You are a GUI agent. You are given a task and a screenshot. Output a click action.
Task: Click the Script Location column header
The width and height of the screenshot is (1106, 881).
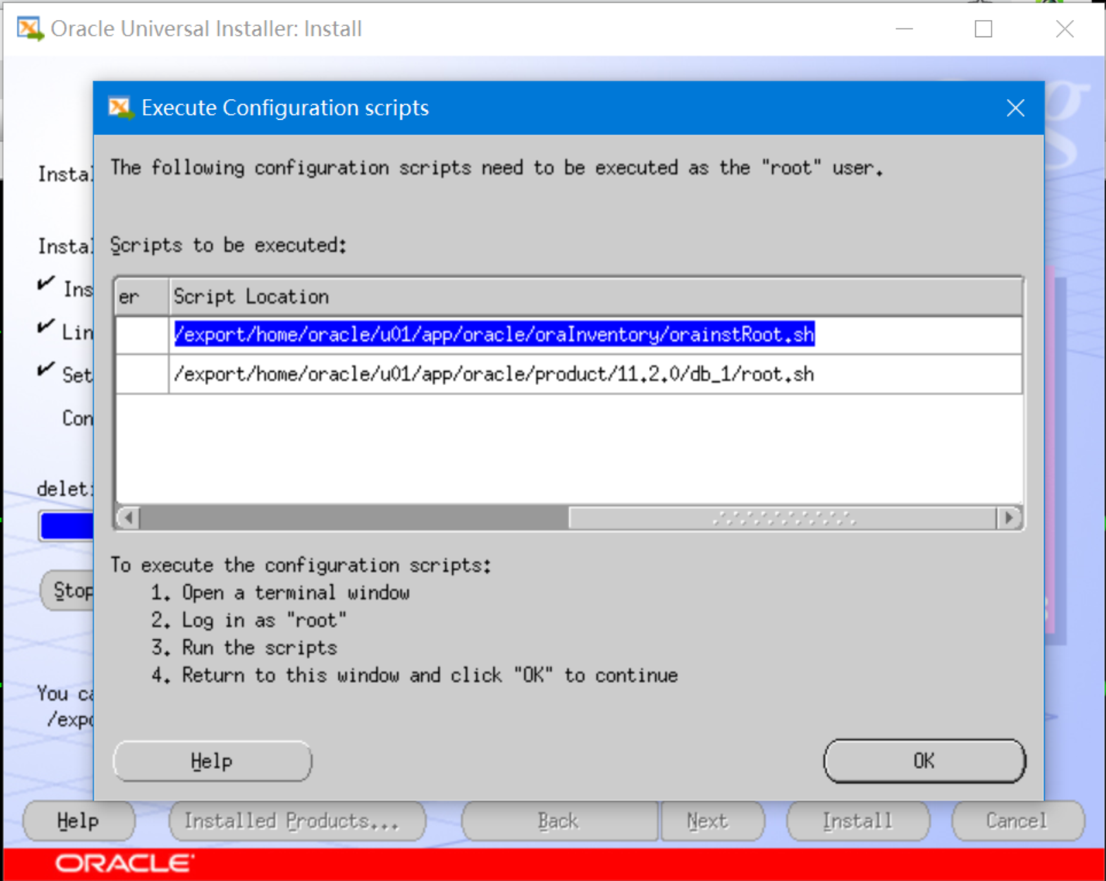[x=595, y=296]
